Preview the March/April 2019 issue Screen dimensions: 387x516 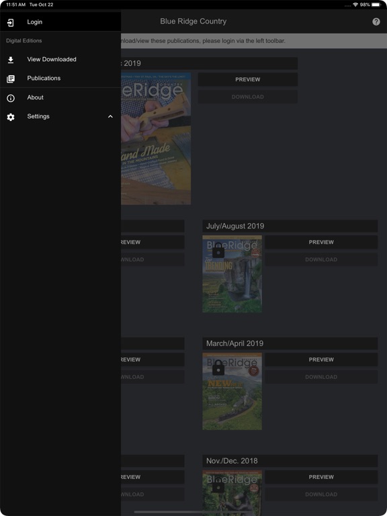[321, 359]
